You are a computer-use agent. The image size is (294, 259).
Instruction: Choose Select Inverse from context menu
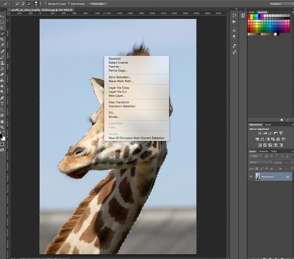(118, 63)
